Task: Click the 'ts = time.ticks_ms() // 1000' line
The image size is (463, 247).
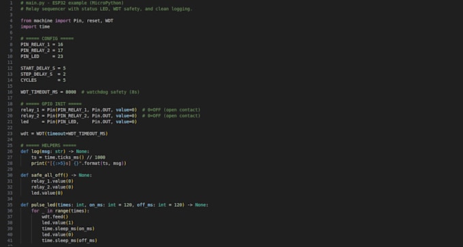Action: [x=68, y=157]
